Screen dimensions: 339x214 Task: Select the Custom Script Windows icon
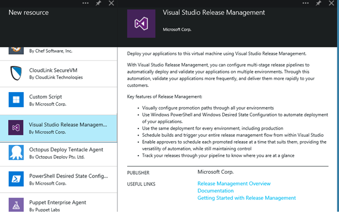(x=16, y=100)
